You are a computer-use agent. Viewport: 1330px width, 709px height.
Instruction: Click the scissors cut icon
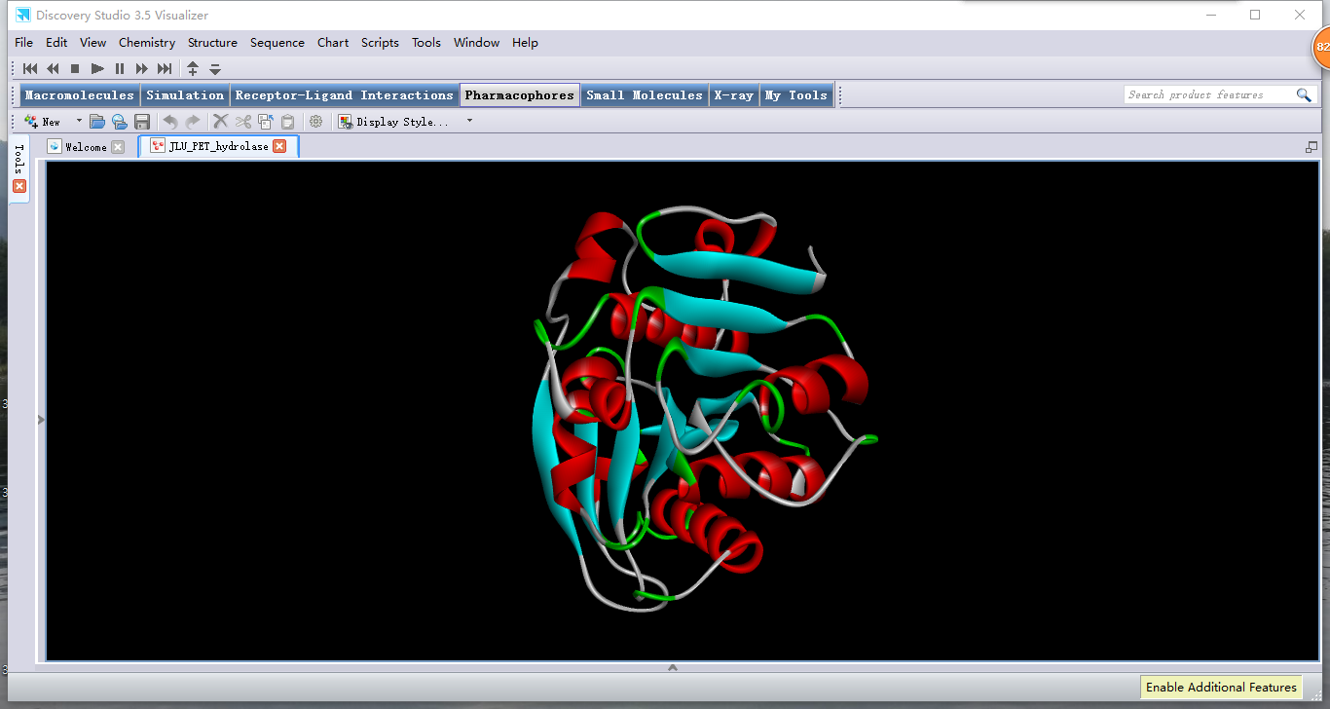tap(242, 122)
